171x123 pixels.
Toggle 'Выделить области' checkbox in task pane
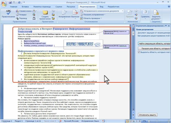(139, 52)
